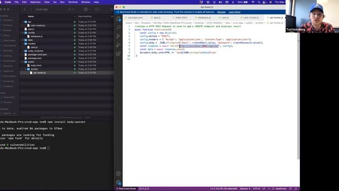Click the user-routes.js file icon in Finder

click(28, 25)
